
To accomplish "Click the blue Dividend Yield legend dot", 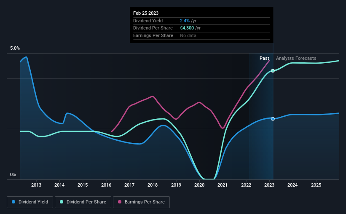I will [13, 202].
